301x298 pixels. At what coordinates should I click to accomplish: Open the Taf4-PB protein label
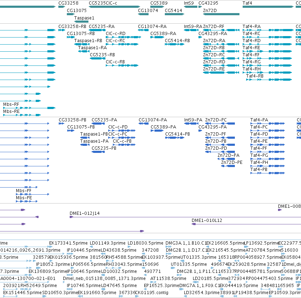pos(259,170)
